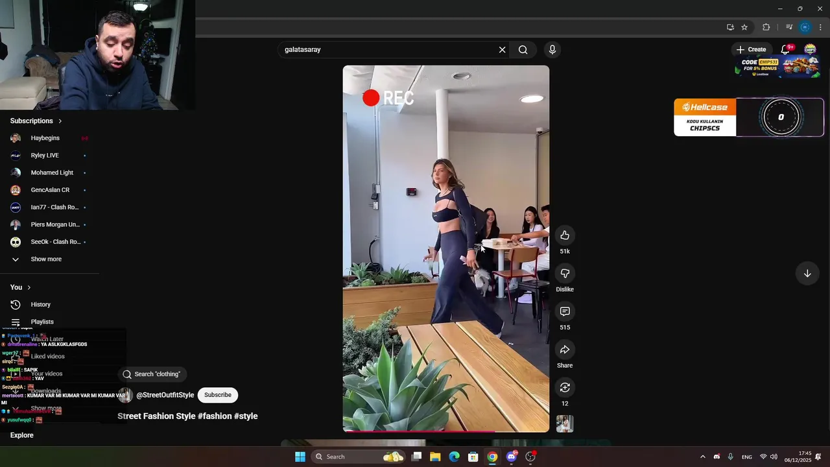Bookmark this tab with star
830x467 pixels.
(x=744, y=27)
